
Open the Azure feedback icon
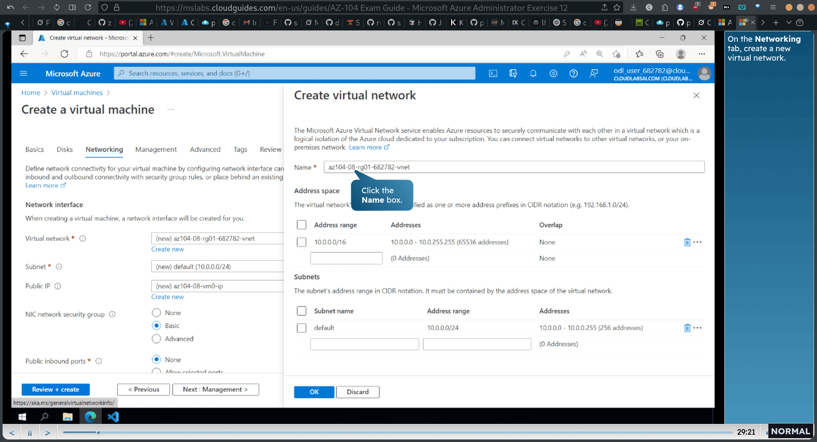[594, 74]
